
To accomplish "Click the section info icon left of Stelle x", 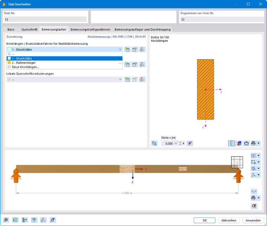I will pyautogui.click(x=155, y=143).
